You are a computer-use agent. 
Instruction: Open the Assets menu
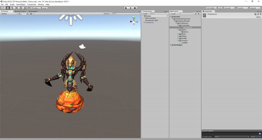[x=12, y=5]
